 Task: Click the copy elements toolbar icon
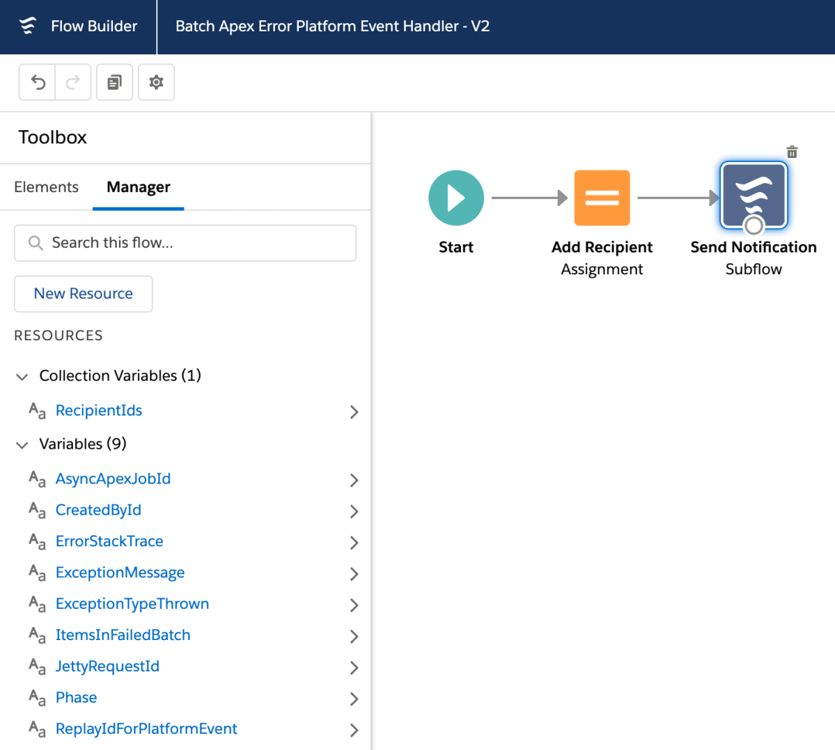point(115,83)
